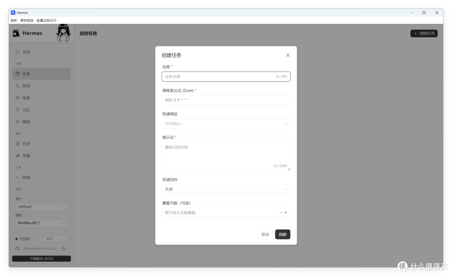Click the 取消 cancel button
Viewport: 452px width, 276px height.
click(265, 235)
